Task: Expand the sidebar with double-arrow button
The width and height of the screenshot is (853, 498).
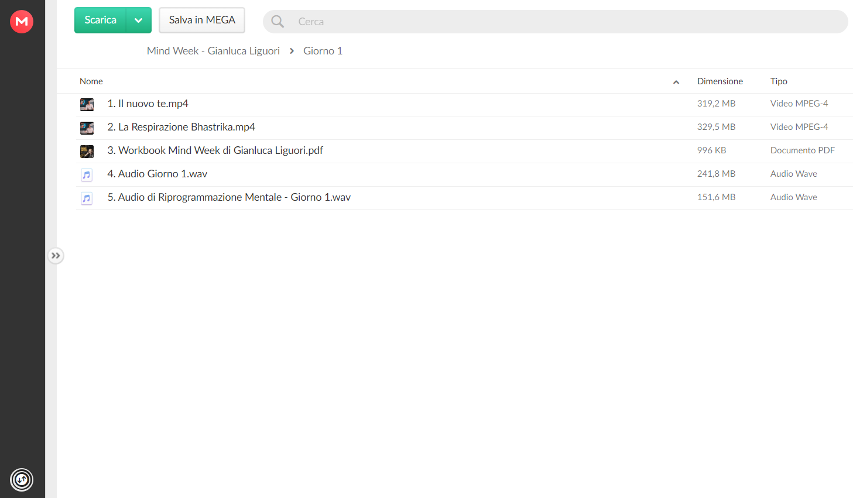Action: pos(56,256)
